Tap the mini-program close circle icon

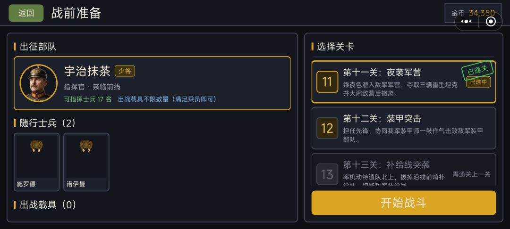tap(491, 21)
